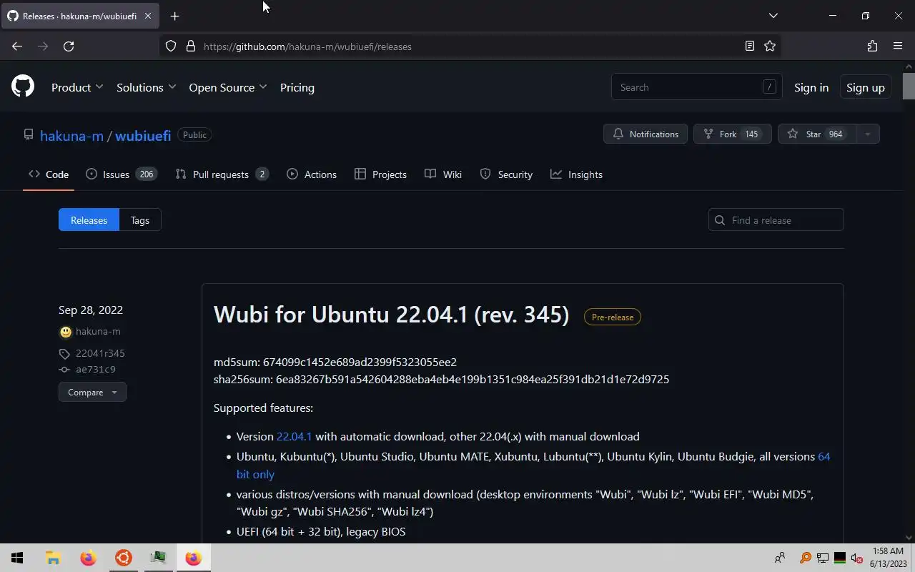Viewport: 915px width, 572px height.
Task: Go back with browser back arrow
Action: click(x=17, y=46)
